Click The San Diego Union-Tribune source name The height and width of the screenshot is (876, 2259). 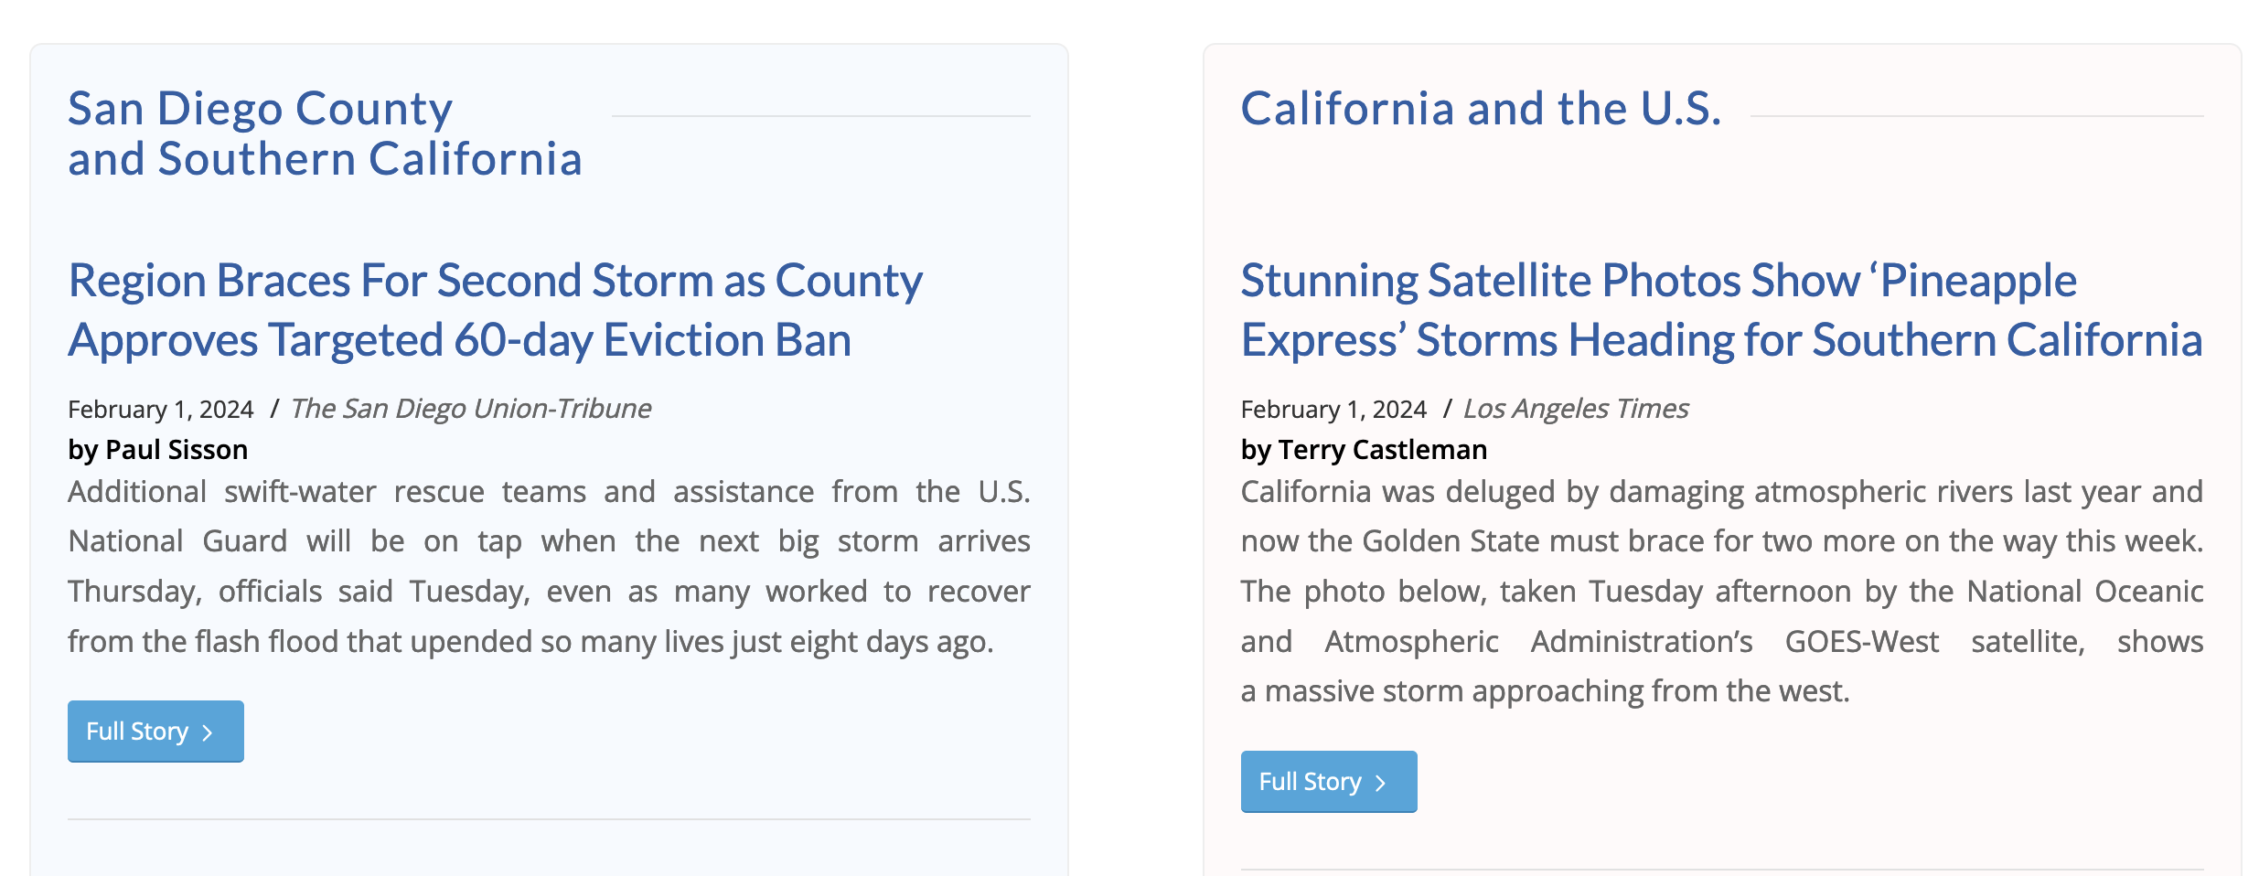click(471, 408)
